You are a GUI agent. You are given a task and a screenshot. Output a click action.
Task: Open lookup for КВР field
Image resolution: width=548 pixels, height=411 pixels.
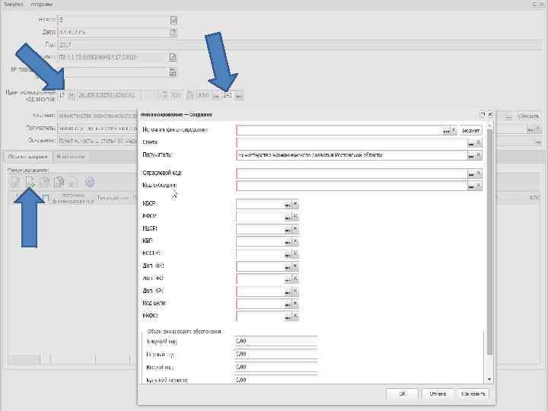coord(288,242)
